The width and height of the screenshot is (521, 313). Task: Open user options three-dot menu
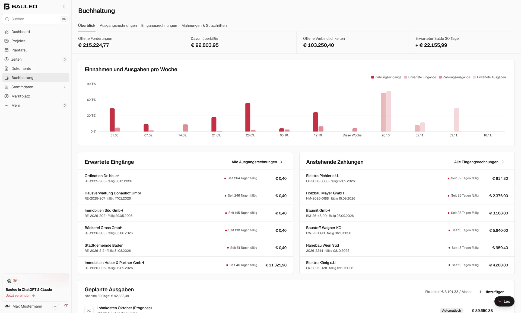(56, 306)
